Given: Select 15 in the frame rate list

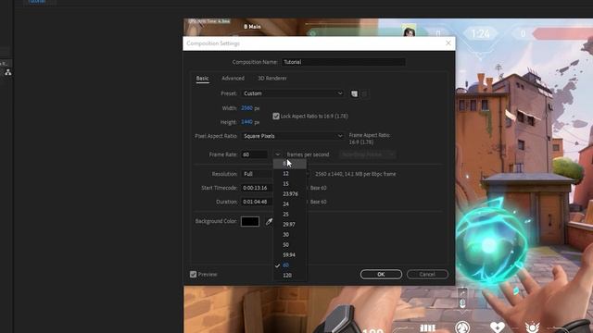Looking at the screenshot, I should pyautogui.click(x=290, y=184).
